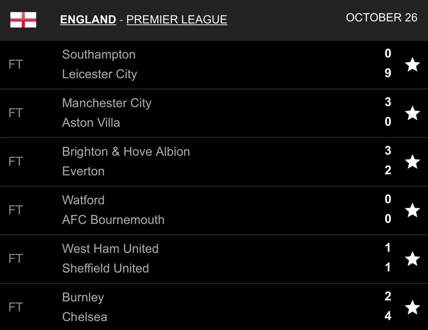Open Manchester City team entry
The height and width of the screenshot is (330, 428).
pyautogui.click(x=107, y=103)
